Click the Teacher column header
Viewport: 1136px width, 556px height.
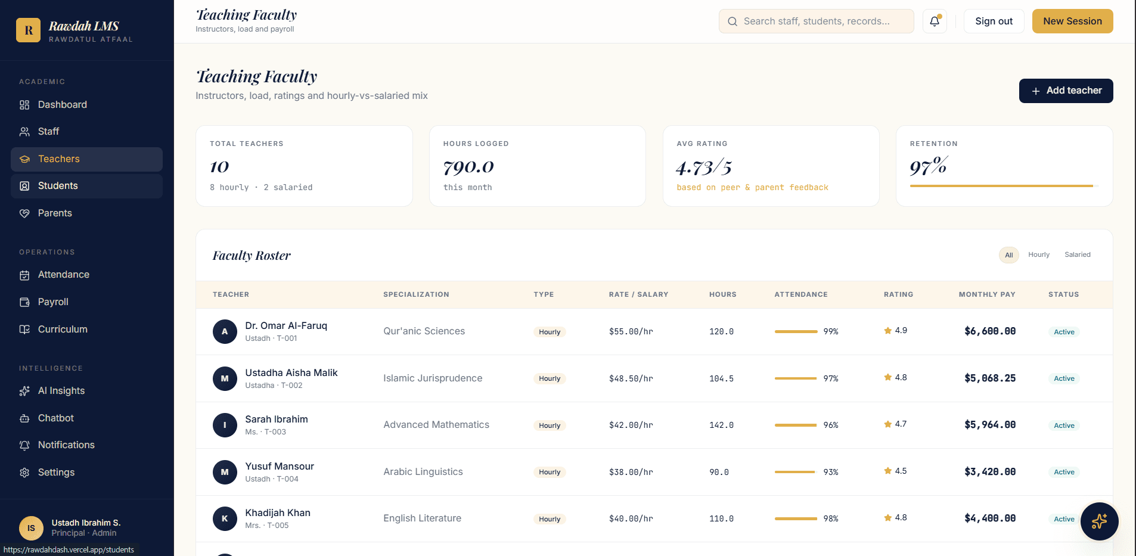pos(231,294)
